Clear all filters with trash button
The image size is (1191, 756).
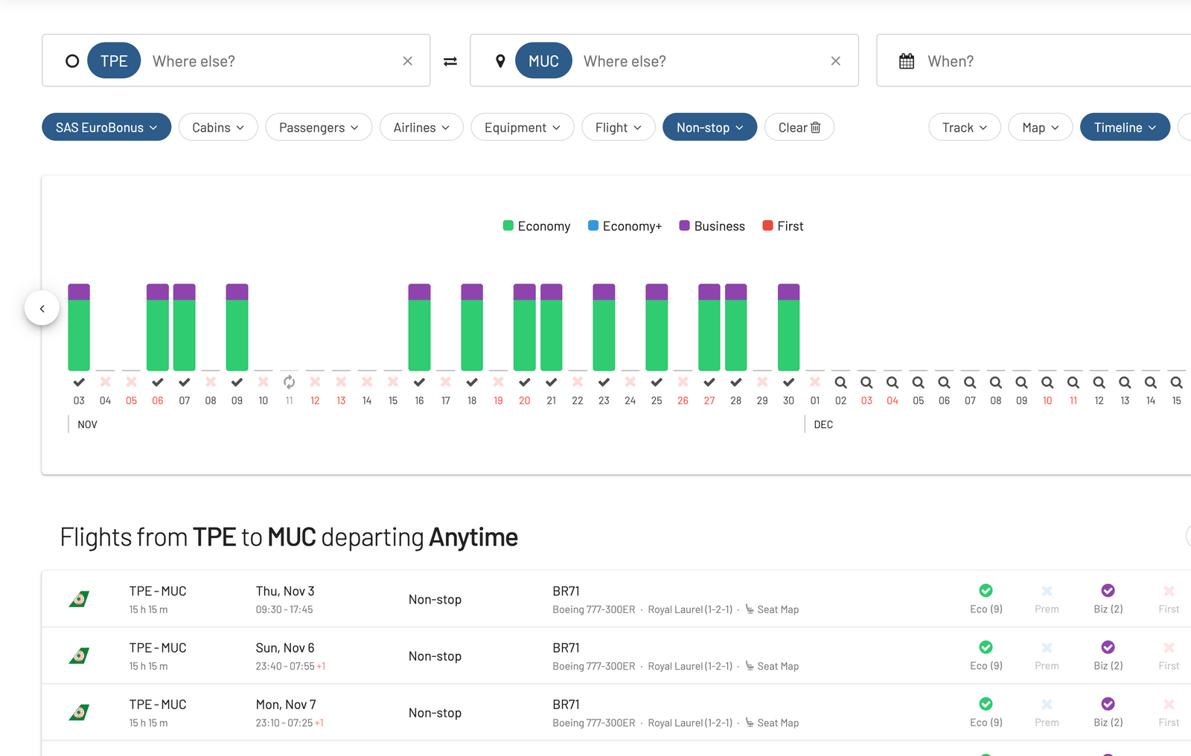tap(799, 127)
